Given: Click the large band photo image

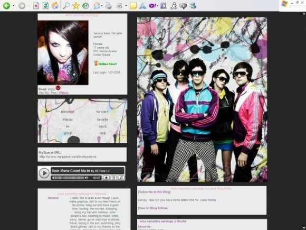Looking at the screenshot, I should [x=202, y=99].
